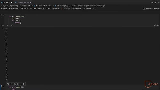This screenshot has height=90, width=160.
Task: Execute cell and below
Action: pos(15,84)
